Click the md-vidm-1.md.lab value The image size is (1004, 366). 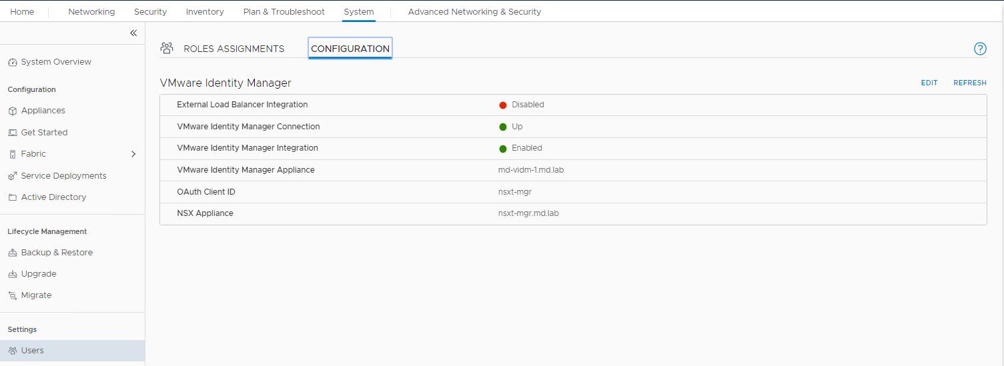coord(531,170)
